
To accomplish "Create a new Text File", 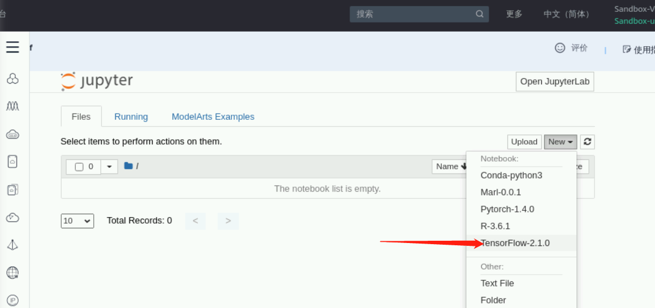I will click(x=522, y=283).
